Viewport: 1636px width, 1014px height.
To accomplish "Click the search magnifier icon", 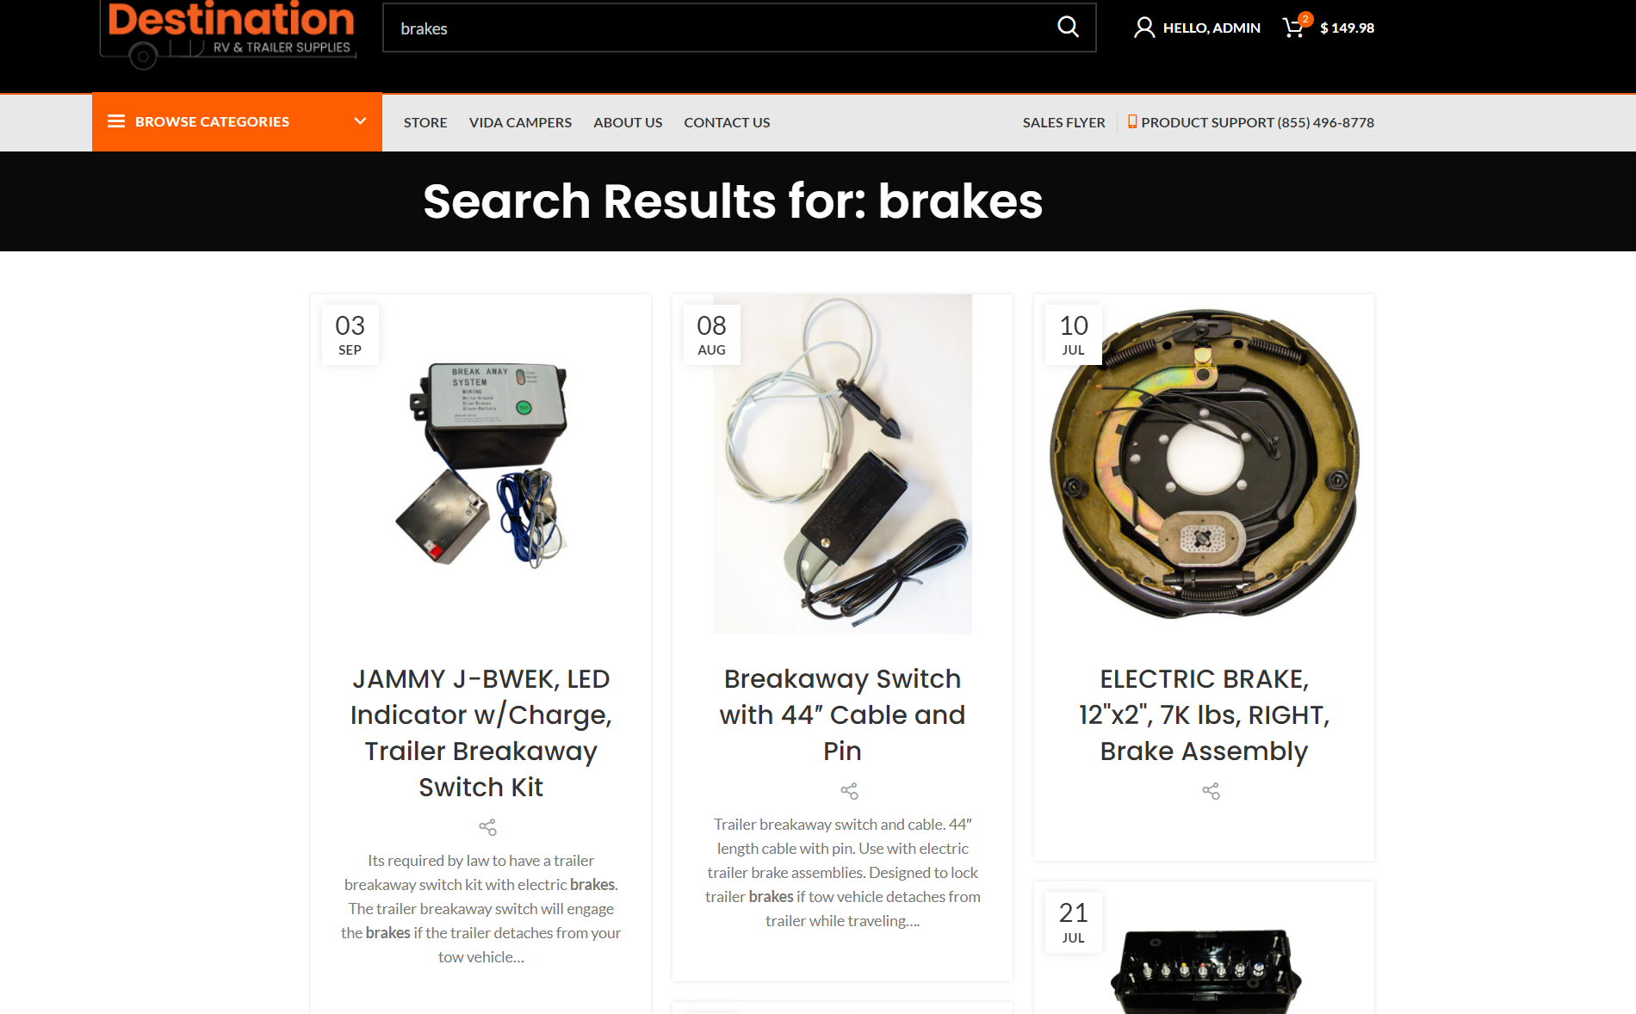I will [1068, 28].
